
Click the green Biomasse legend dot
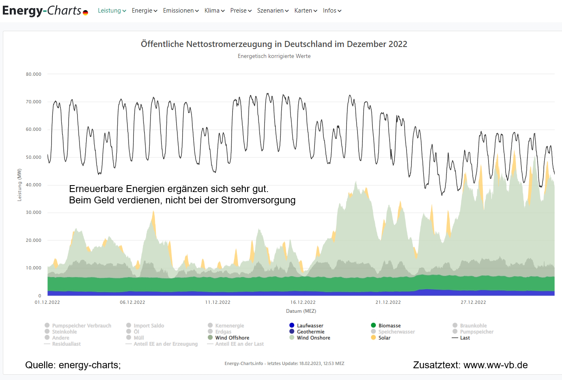coord(373,325)
